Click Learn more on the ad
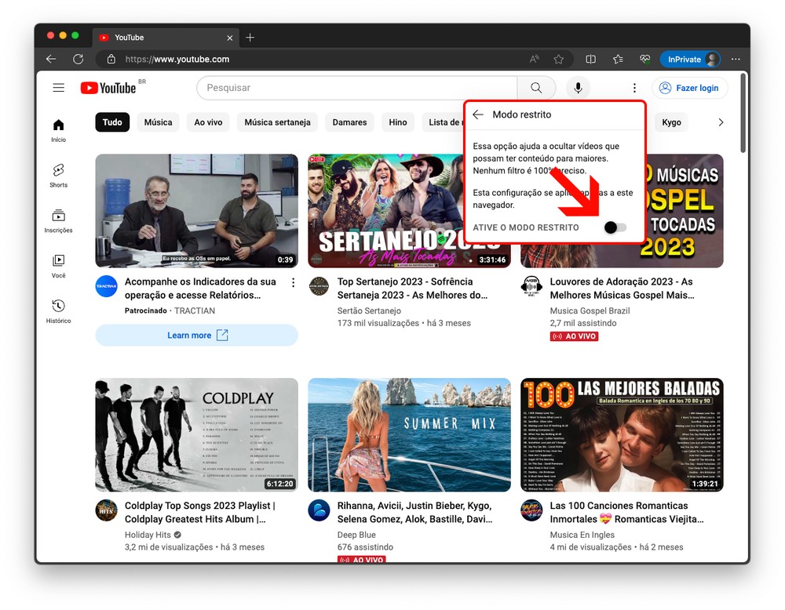This screenshot has height=610, width=785. click(x=196, y=336)
